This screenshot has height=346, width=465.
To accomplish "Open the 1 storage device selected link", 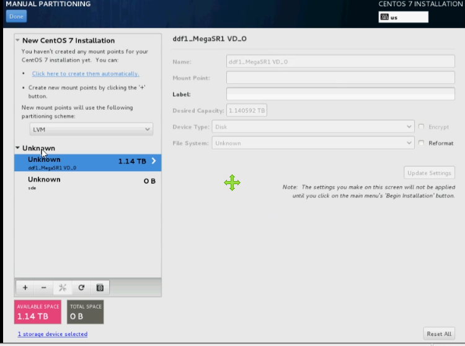I will [x=53, y=334].
